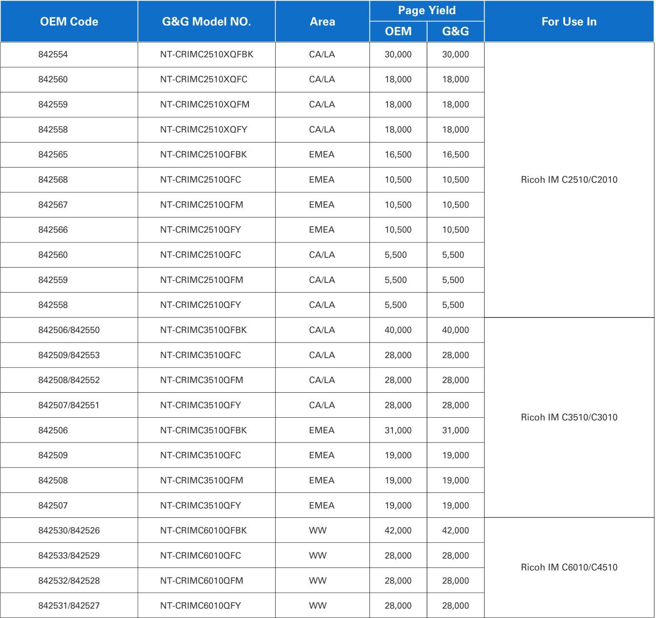This screenshot has height=618, width=656.
Task: Click the G&G sub-header under Page Yield
Action: [x=455, y=31]
